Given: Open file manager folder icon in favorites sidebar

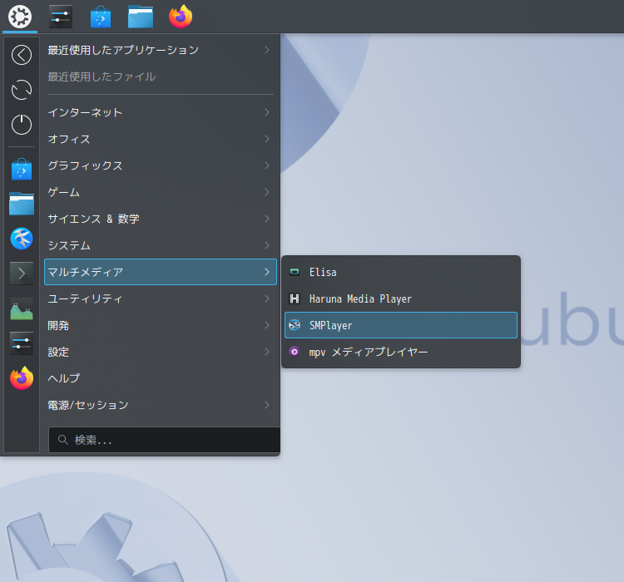Looking at the screenshot, I should pyautogui.click(x=22, y=204).
